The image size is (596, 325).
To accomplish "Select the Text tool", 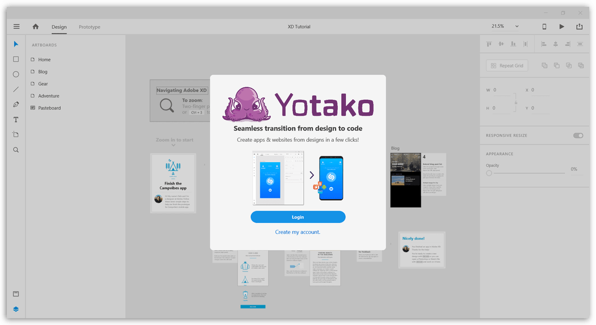I will click(x=16, y=120).
